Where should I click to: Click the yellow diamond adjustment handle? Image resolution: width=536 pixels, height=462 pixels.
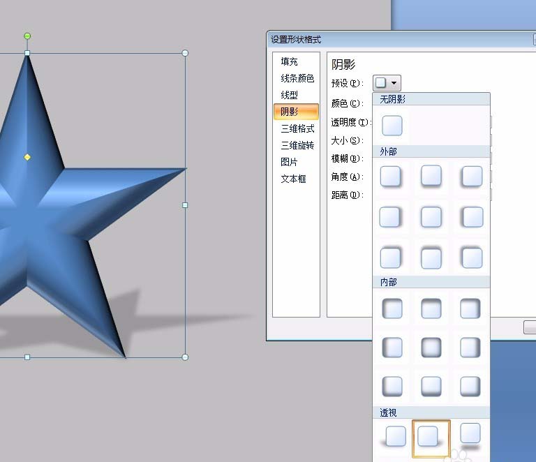click(27, 157)
